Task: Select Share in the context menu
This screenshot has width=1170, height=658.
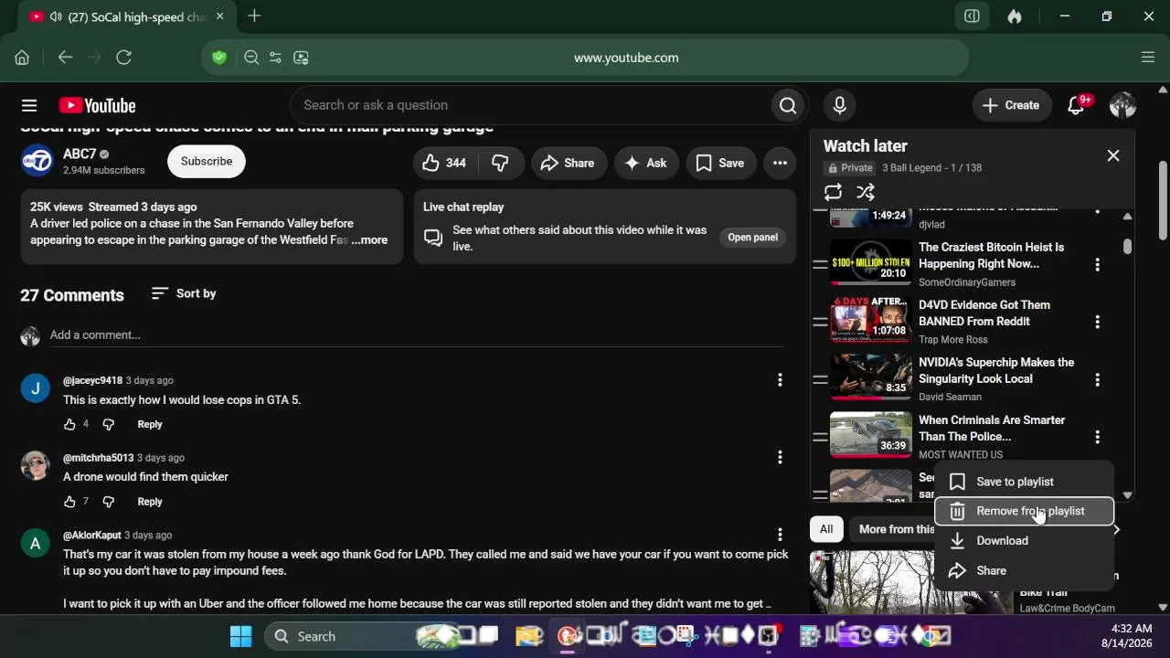Action: (x=1024, y=570)
